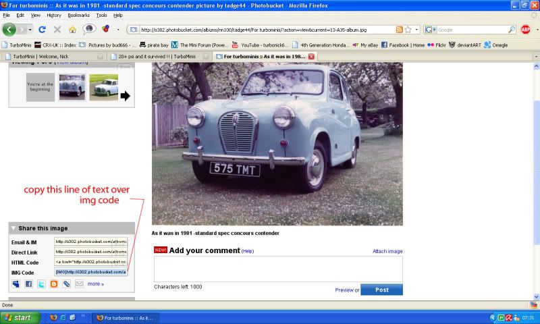The width and height of the screenshot is (540, 324).
Task: Click the Post comment button
Action: [381, 290]
